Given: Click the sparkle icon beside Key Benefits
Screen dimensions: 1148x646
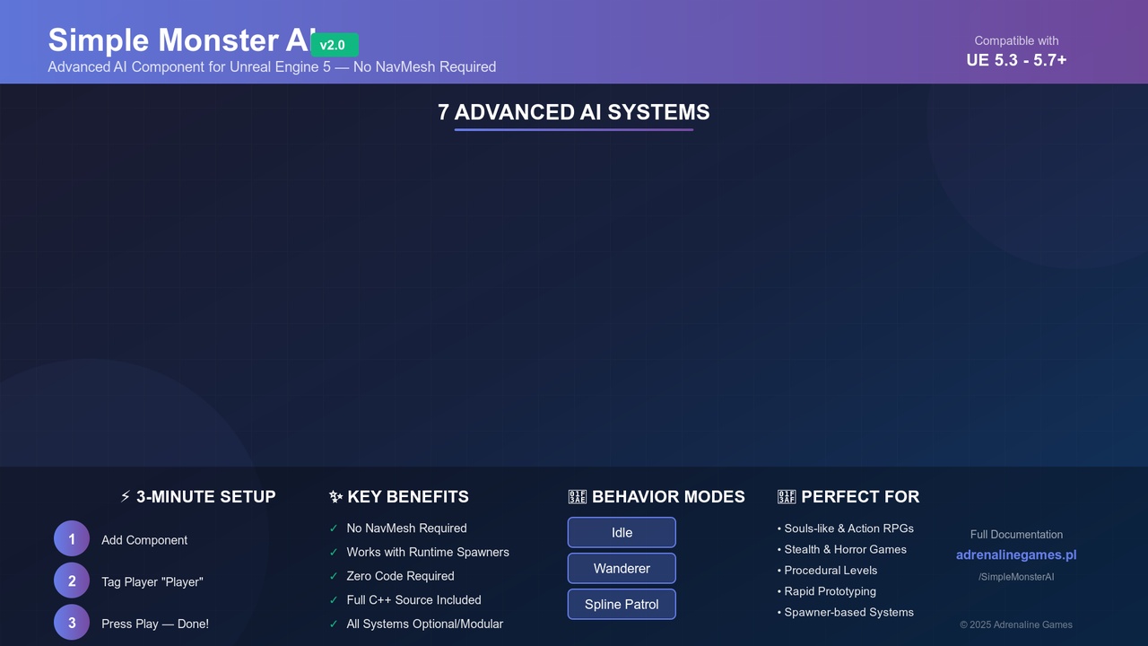Looking at the screenshot, I should coord(336,496).
